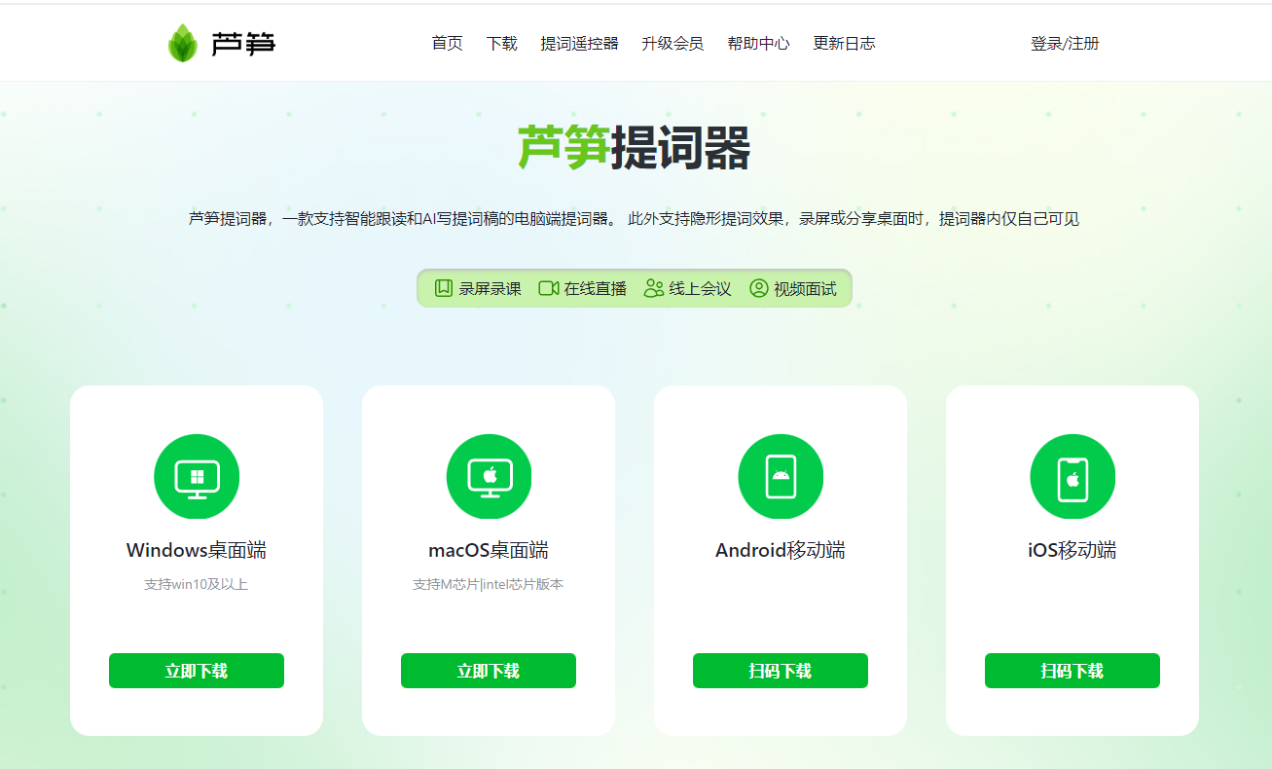Open the 首页 menu item
1272x769 pixels.
pyautogui.click(x=446, y=43)
